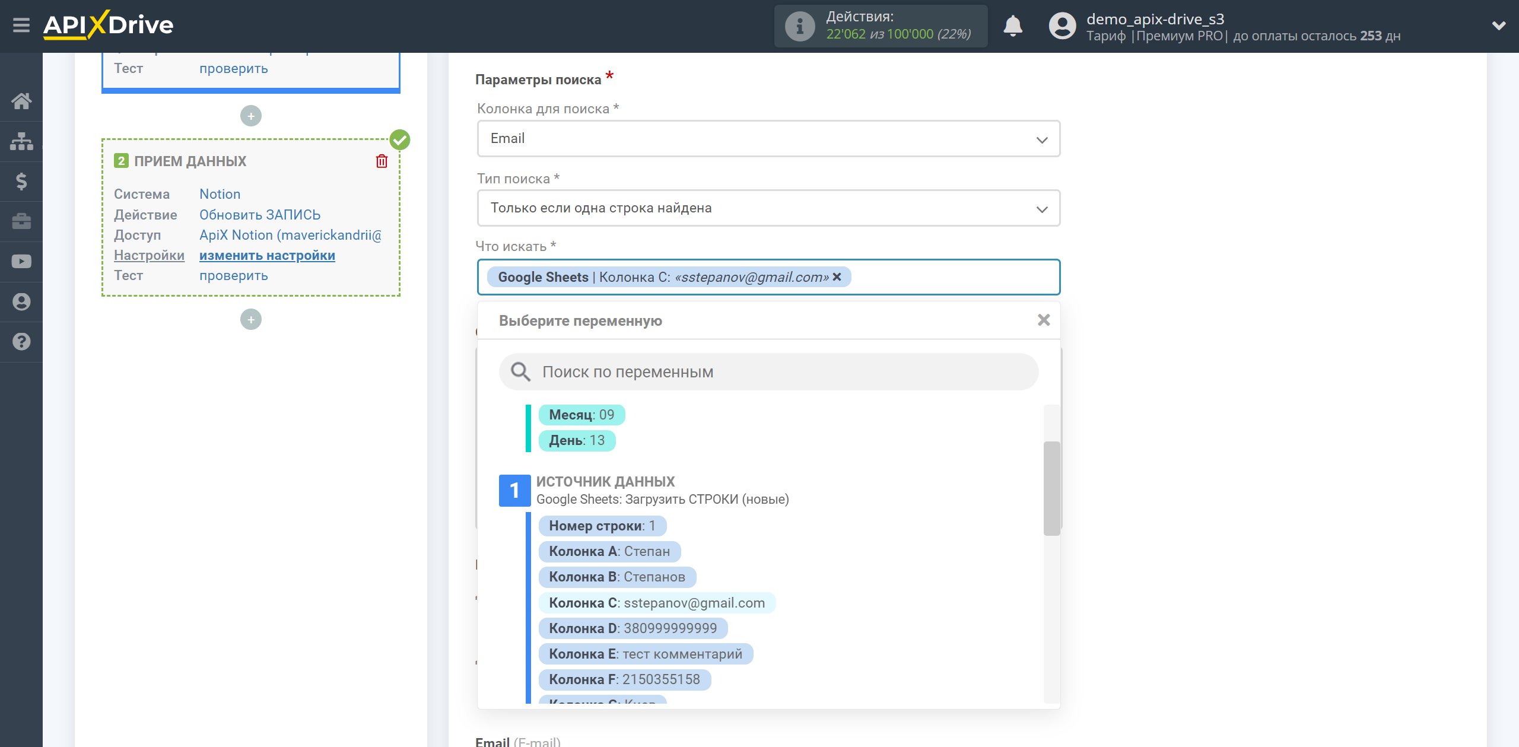
Task: Click the user avatar icon
Action: point(1062,26)
